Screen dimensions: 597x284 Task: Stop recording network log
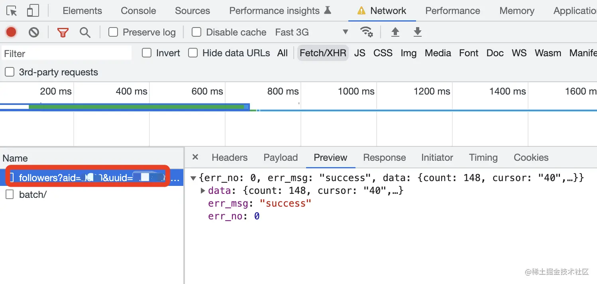coord(11,32)
